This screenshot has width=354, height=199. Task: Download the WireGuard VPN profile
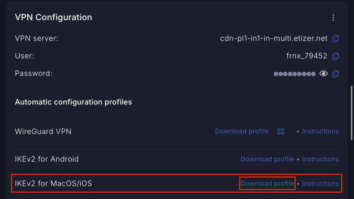tap(242, 131)
